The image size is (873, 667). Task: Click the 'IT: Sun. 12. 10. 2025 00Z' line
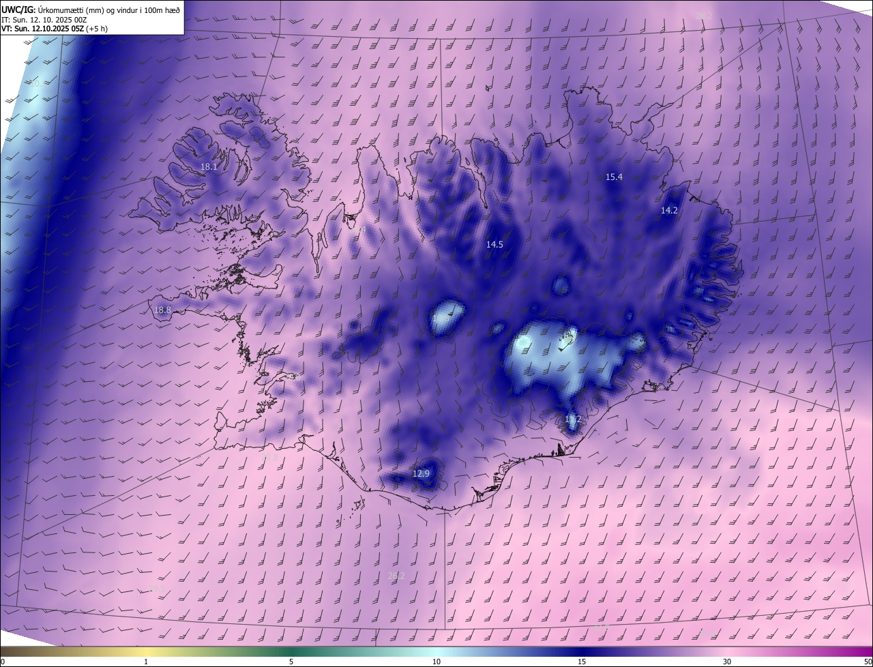coord(44,20)
